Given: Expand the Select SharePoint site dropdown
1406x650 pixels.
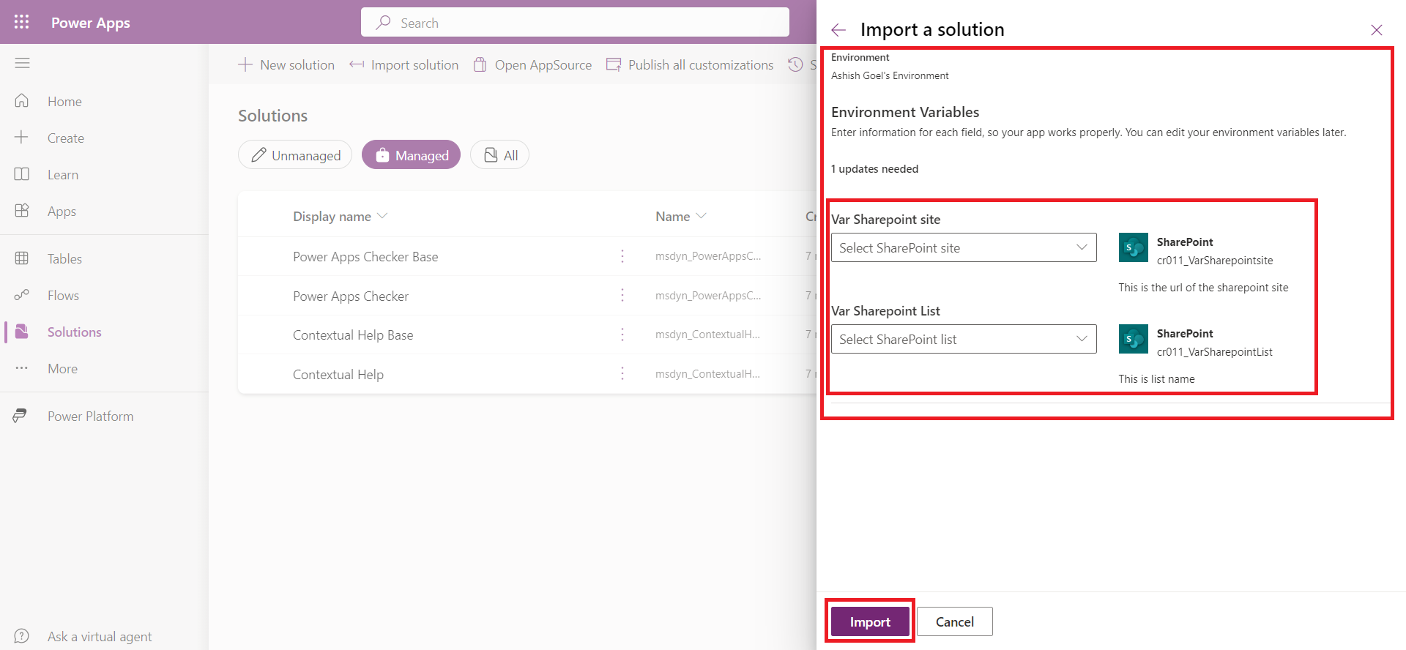Looking at the screenshot, I should click(x=963, y=248).
